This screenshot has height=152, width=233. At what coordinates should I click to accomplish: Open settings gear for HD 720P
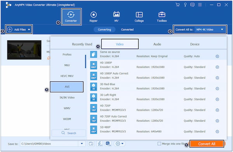[x=217, y=110]
